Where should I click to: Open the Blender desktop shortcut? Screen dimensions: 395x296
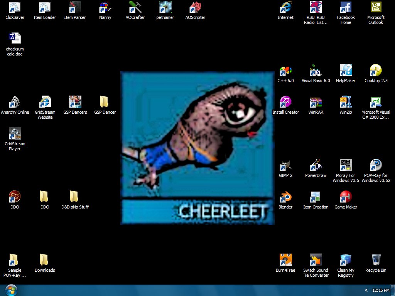click(285, 197)
